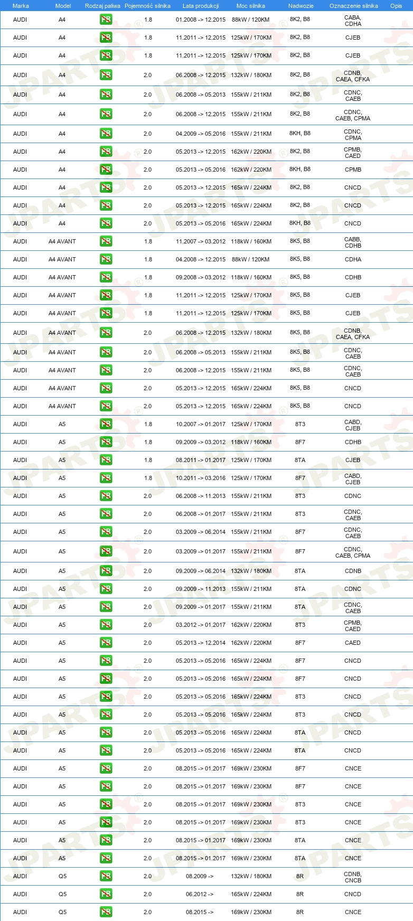
Task: Select fuel icon, A5 8T3 03.2012 -> 01.2017
Action: [106, 625]
